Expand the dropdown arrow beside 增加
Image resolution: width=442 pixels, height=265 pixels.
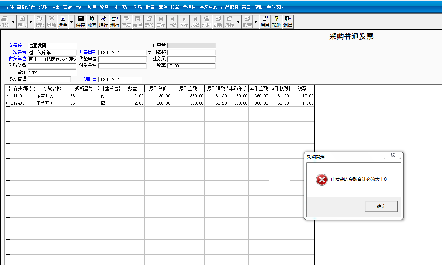pos(31,22)
